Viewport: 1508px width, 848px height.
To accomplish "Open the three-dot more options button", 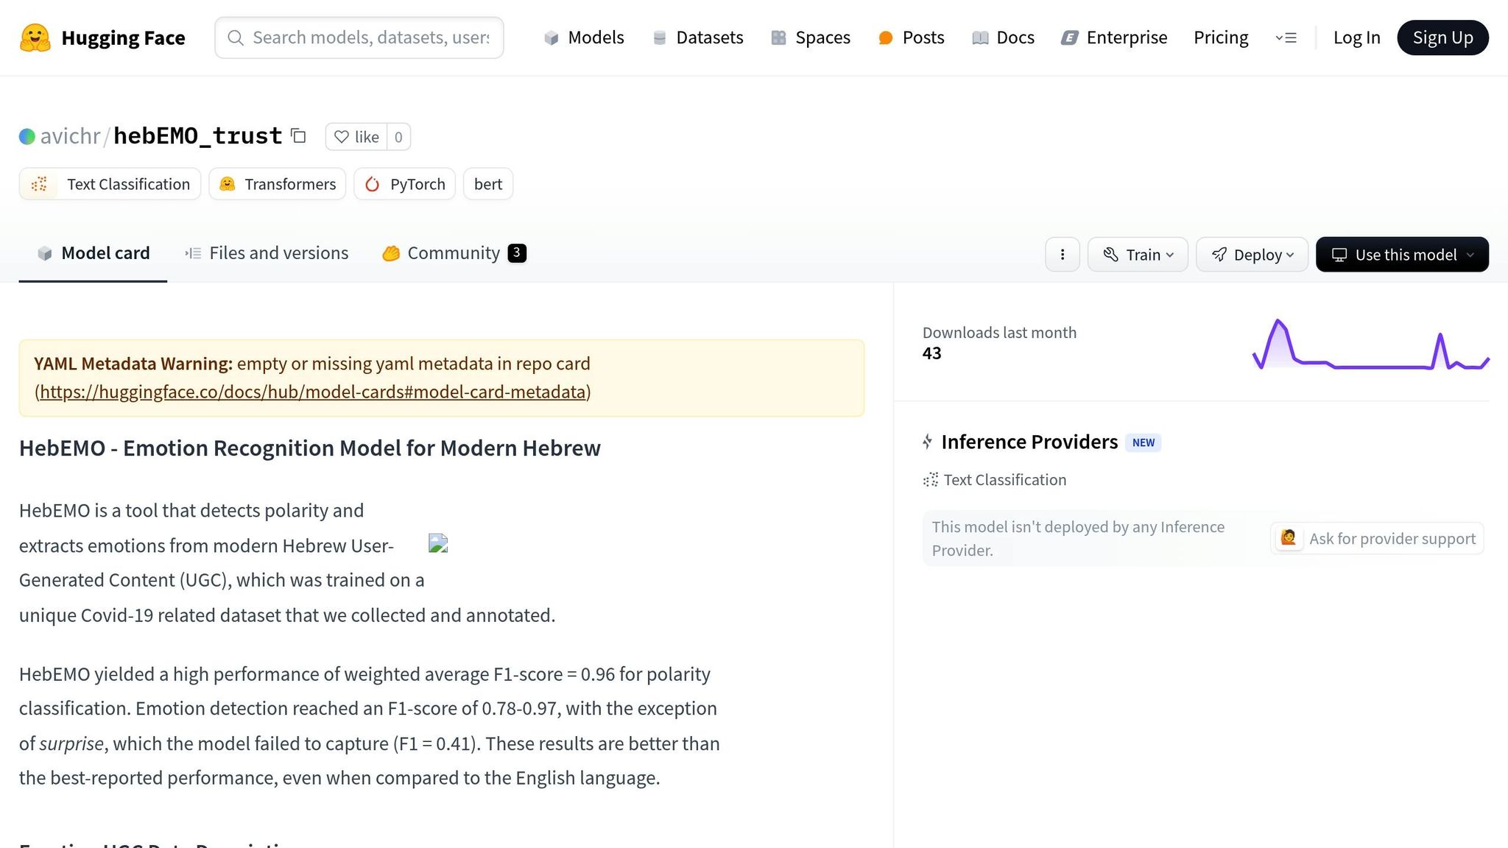I will pos(1063,255).
